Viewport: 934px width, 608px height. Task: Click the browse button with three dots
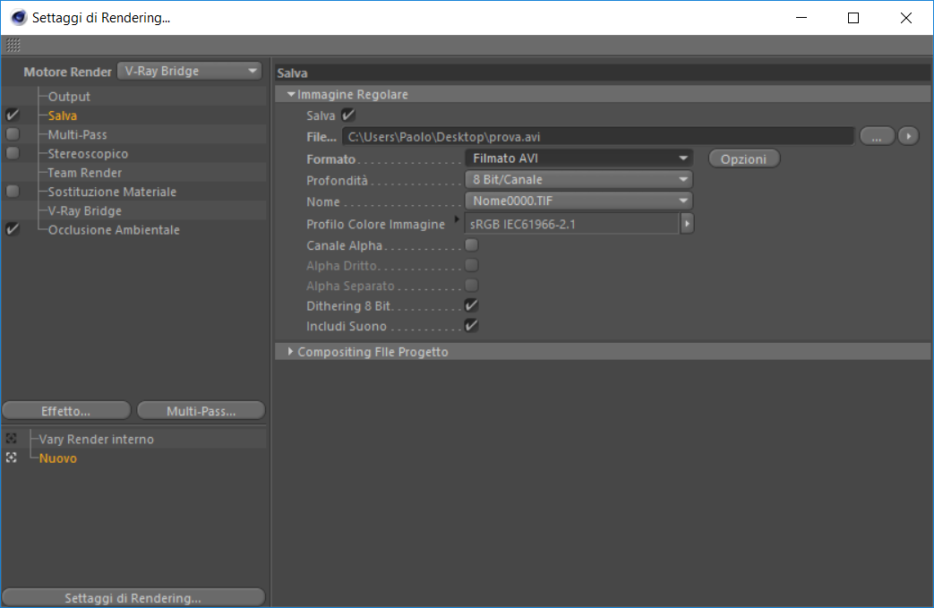[877, 136]
